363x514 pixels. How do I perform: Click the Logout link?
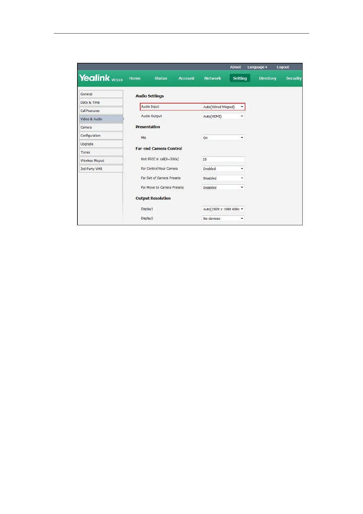[283, 67]
